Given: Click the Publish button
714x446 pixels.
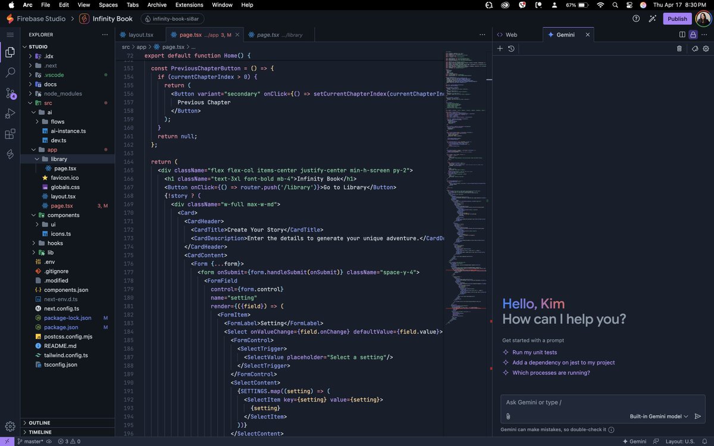Looking at the screenshot, I should [x=677, y=18].
